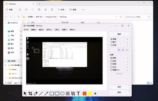158x101 pixels.
Task: Select the 窗口 capture mode radio
Action: (111, 42)
